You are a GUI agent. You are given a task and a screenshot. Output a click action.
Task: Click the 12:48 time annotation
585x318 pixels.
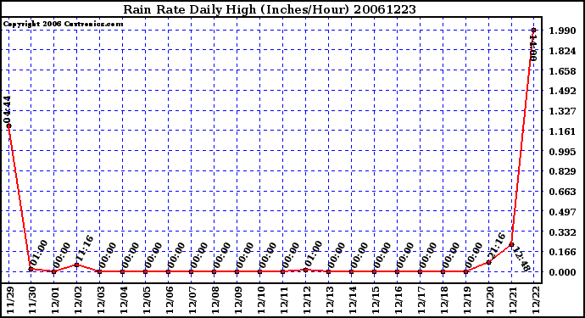point(522,259)
